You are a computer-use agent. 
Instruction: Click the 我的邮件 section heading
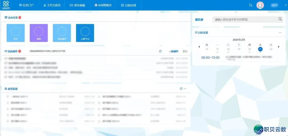click(11, 51)
